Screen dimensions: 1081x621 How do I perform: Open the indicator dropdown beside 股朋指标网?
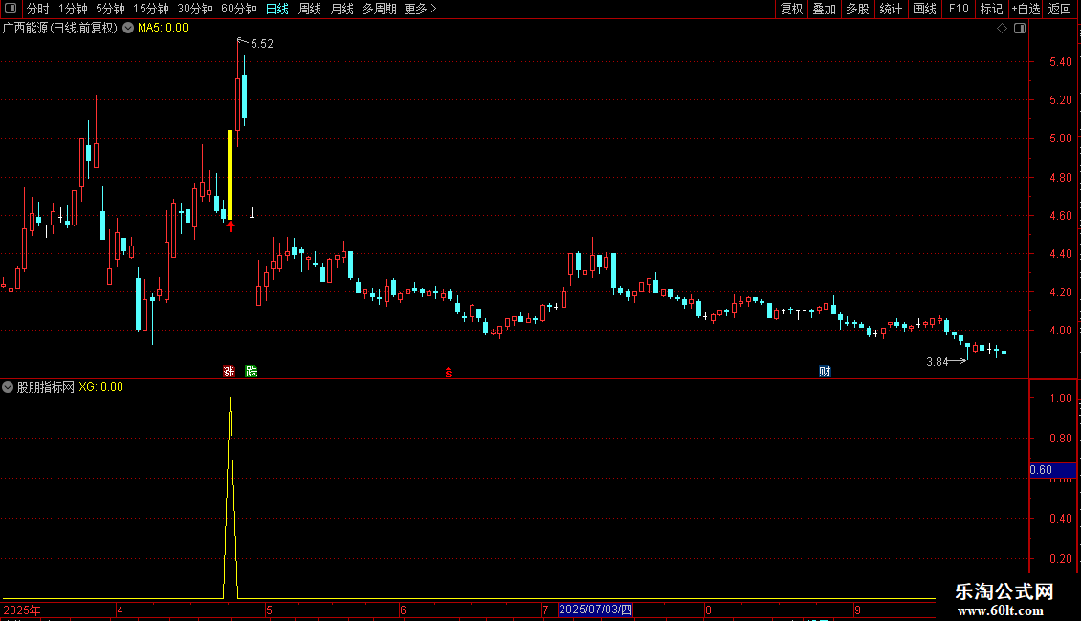8,387
